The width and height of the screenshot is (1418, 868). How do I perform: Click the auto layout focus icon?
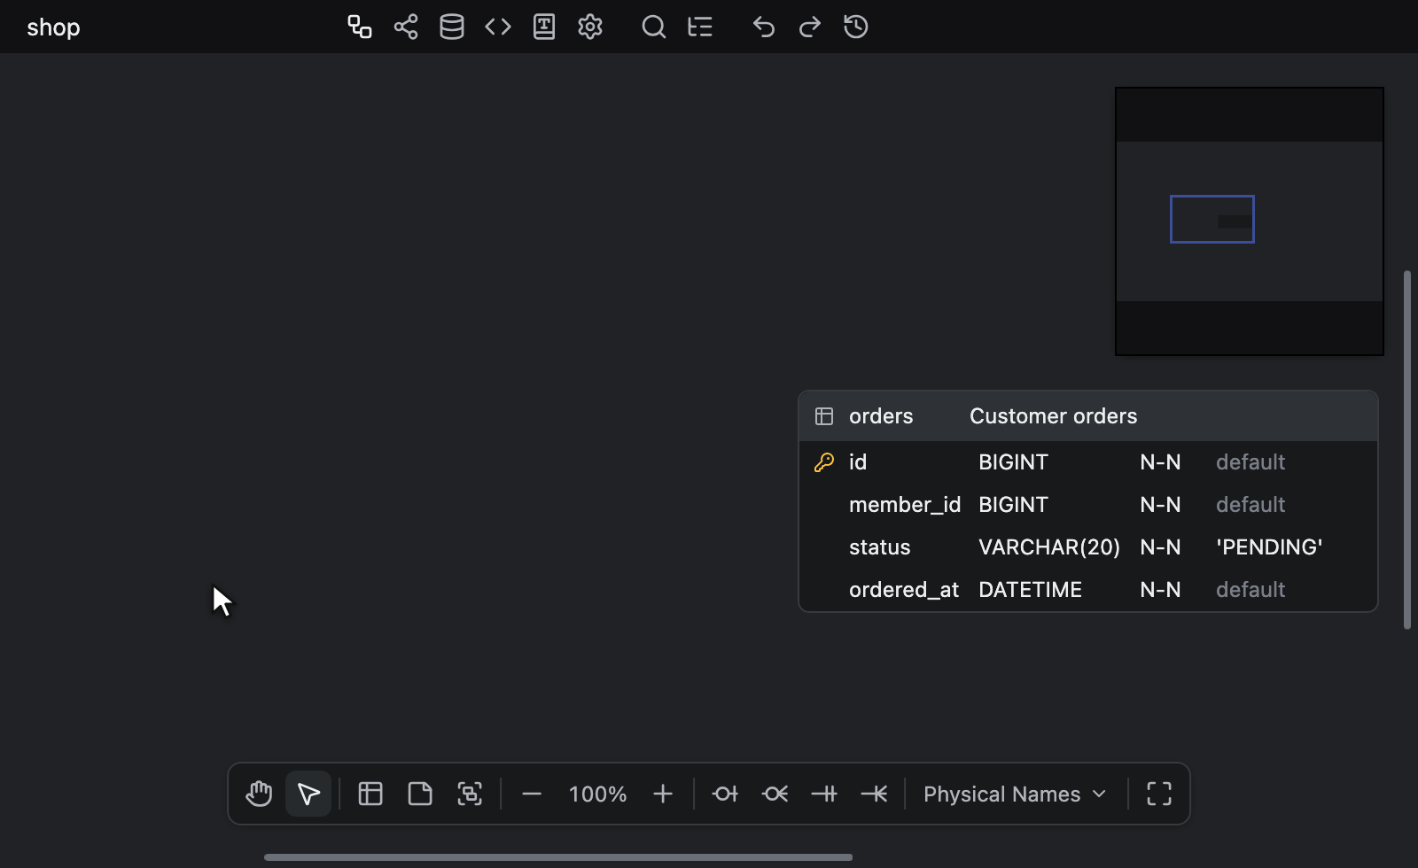tap(470, 794)
